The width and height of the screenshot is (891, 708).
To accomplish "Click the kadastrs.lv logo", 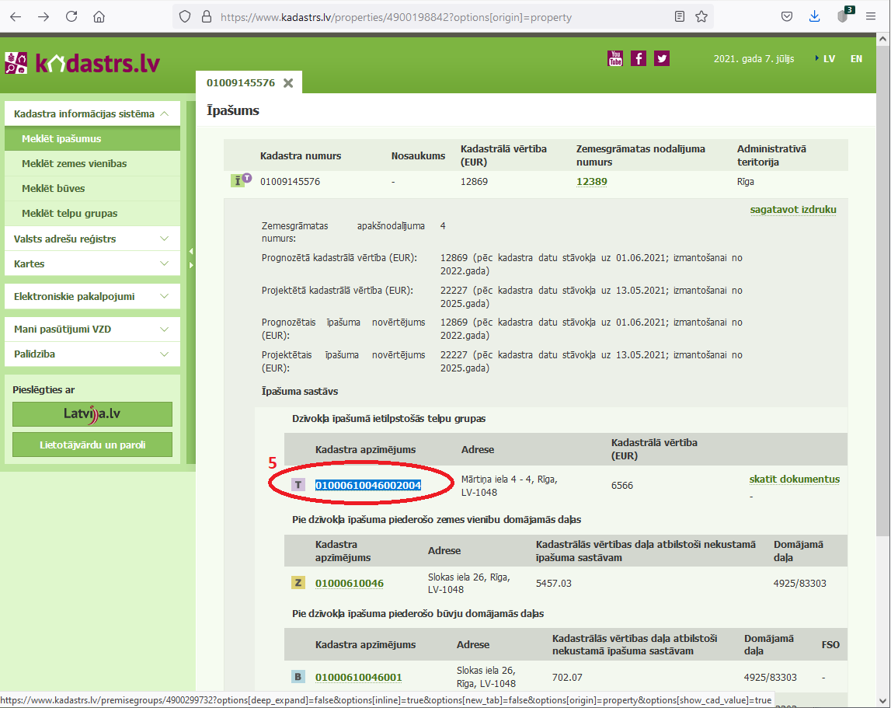I will pos(82,64).
